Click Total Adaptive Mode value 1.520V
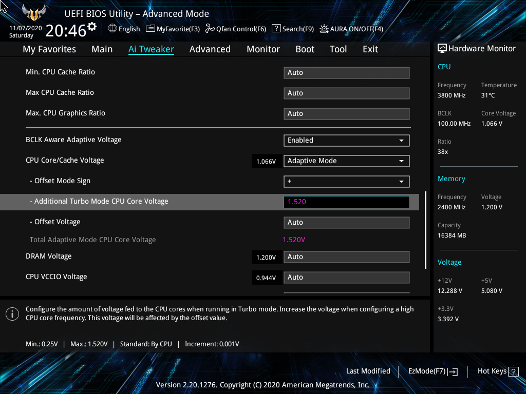This screenshot has height=394, width=526. (x=294, y=240)
